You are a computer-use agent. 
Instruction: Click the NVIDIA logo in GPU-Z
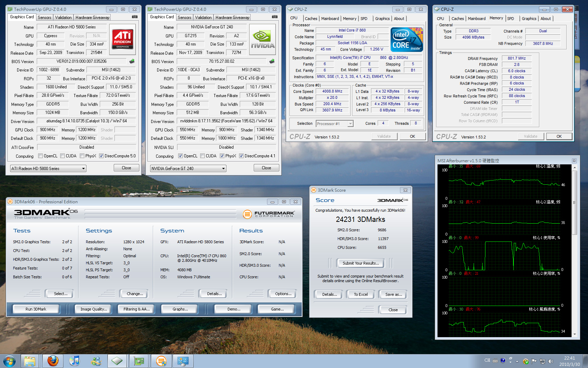point(262,39)
